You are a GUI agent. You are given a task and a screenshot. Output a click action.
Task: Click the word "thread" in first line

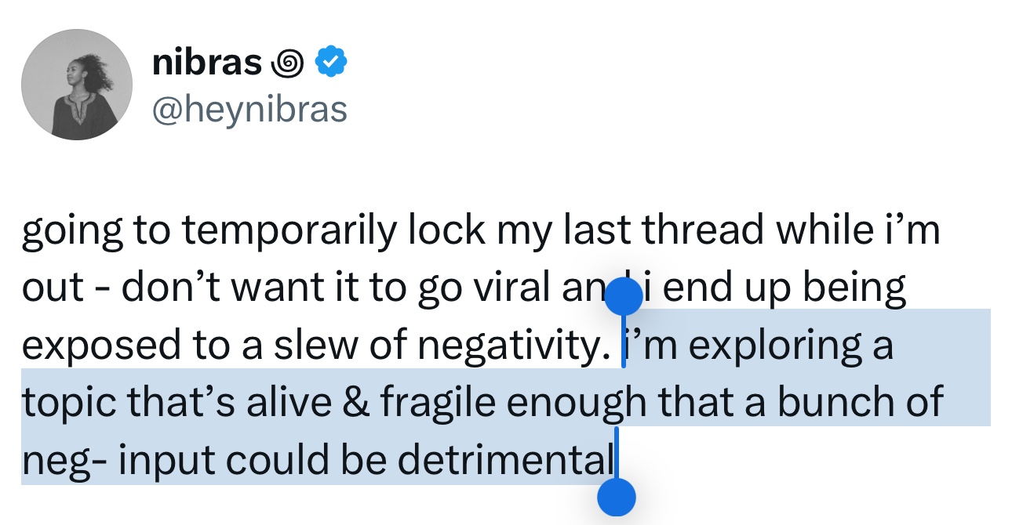pyautogui.click(x=702, y=230)
